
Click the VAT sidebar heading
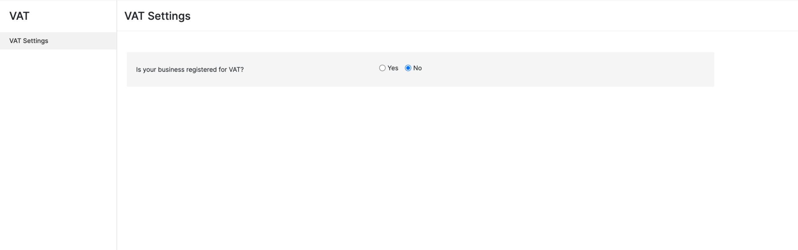pyautogui.click(x=19, y=16)
